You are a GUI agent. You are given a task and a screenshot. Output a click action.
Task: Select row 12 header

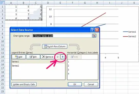[x=2, y=49]
